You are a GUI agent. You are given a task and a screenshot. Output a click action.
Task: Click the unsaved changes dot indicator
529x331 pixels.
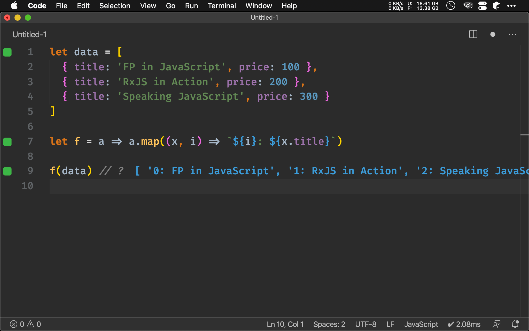[493, 34]
